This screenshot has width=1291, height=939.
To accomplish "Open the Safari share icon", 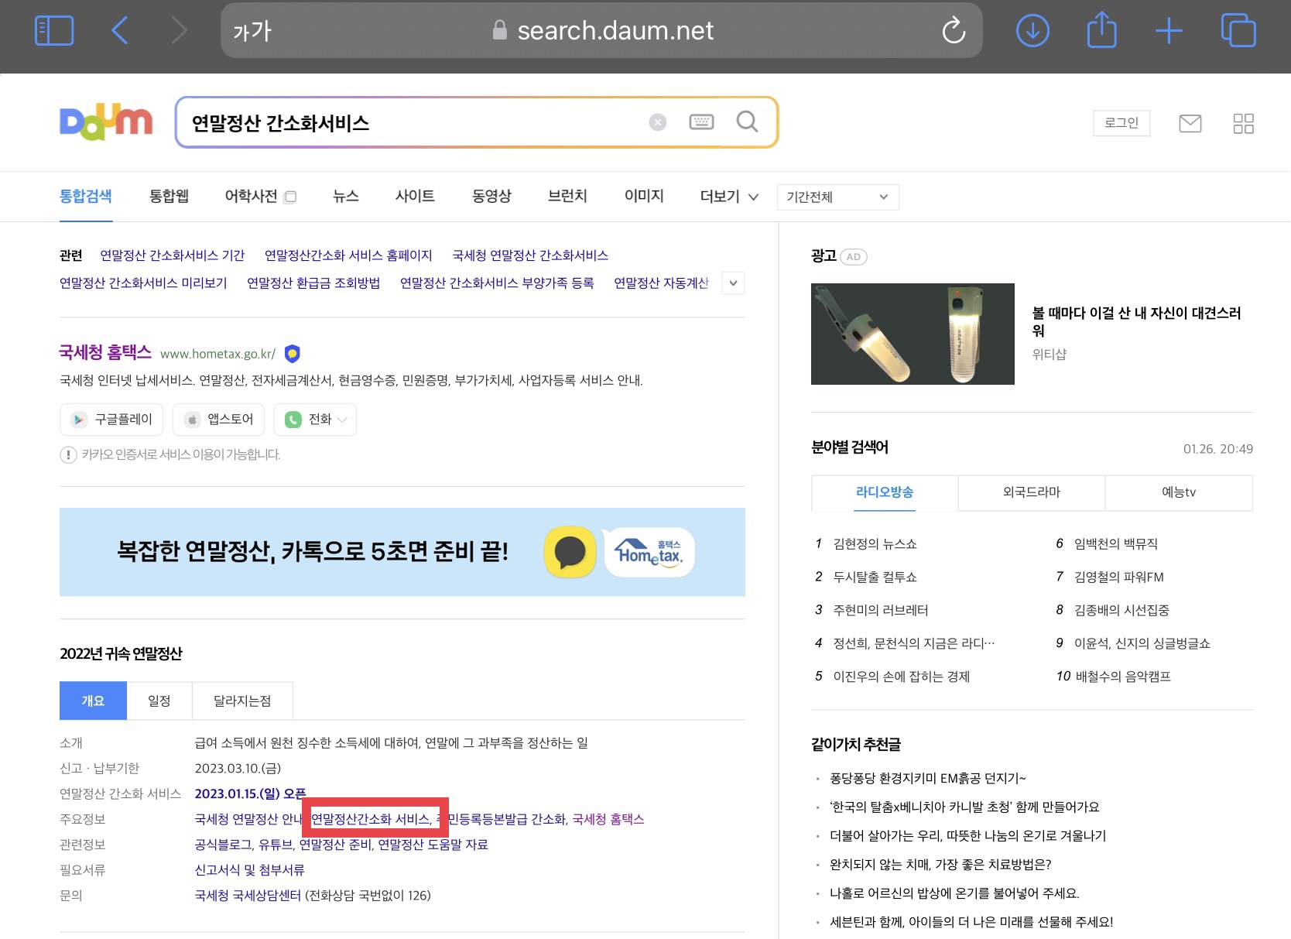I will (1101, 29).
